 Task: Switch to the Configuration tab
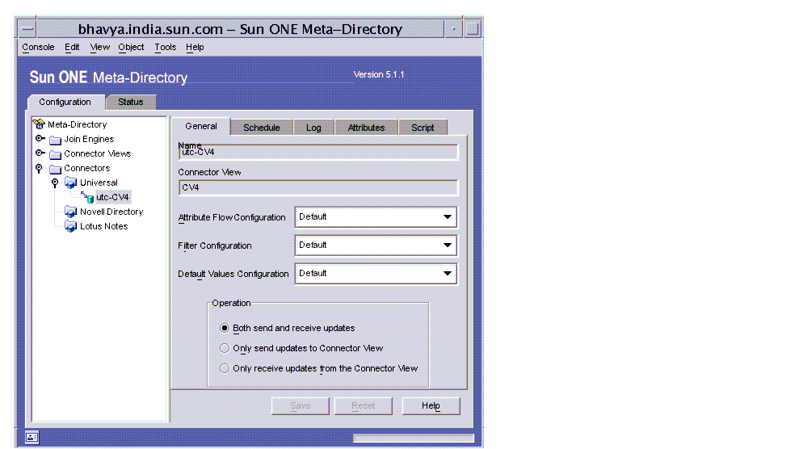click(65, 102)
